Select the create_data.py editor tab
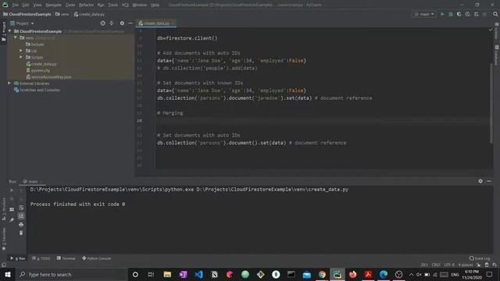This screenshot has height=281, width=500. pyautogui.click(x=156, y=23)
